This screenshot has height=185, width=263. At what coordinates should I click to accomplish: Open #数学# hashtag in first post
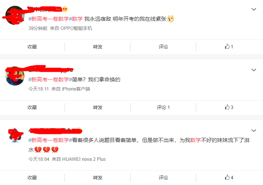76,19
